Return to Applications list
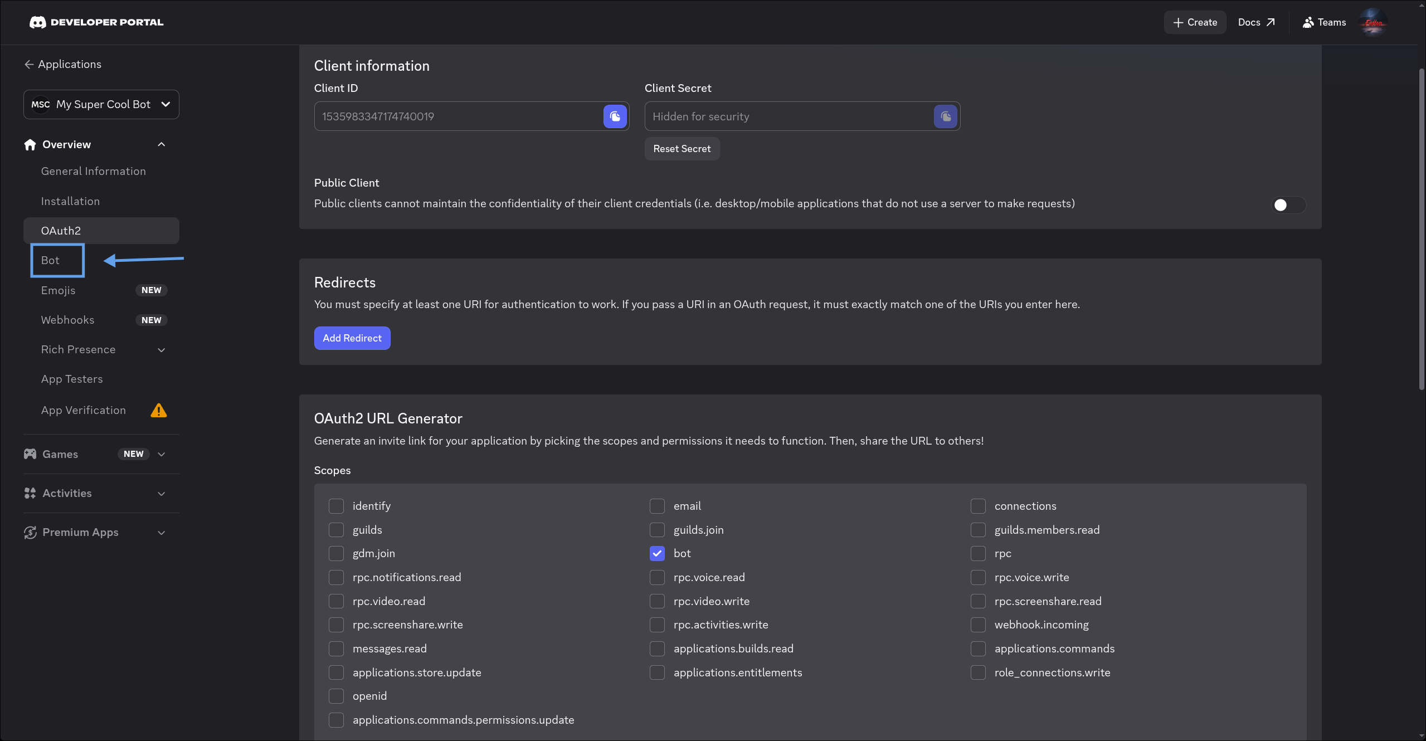The height and width of the screenshot is (741, 1426). click(63, 65)
